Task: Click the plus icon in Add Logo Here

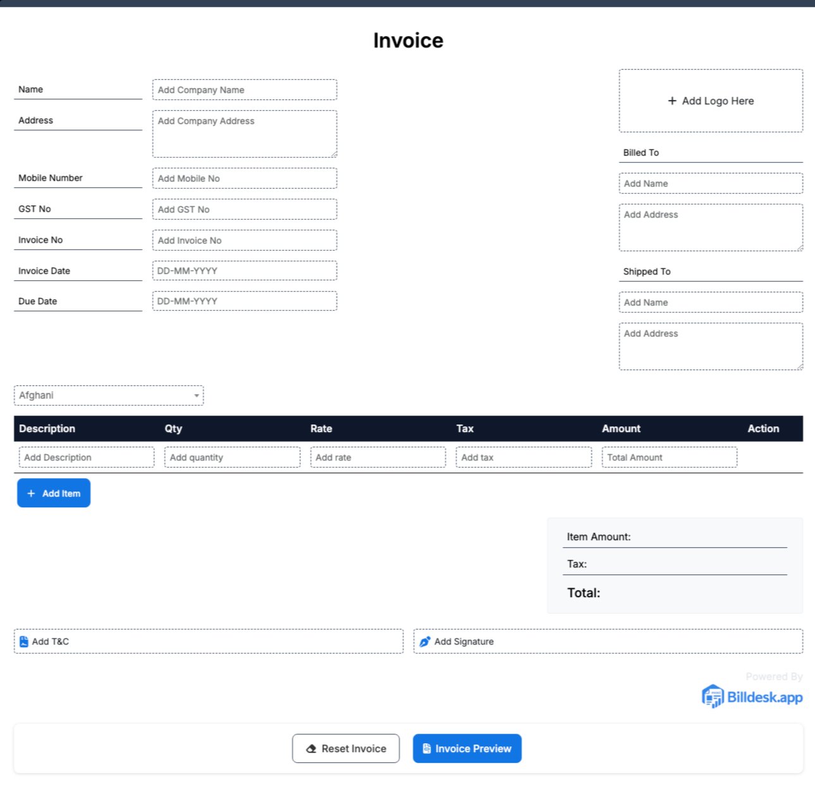Action: [x=672, y=101]
